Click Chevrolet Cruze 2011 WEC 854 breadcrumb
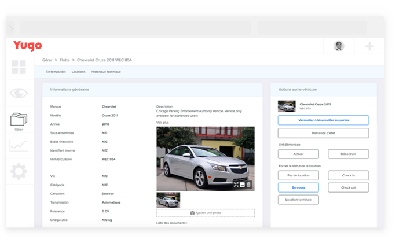This screenshot has width=403, height=247. (x=104, y=60)
